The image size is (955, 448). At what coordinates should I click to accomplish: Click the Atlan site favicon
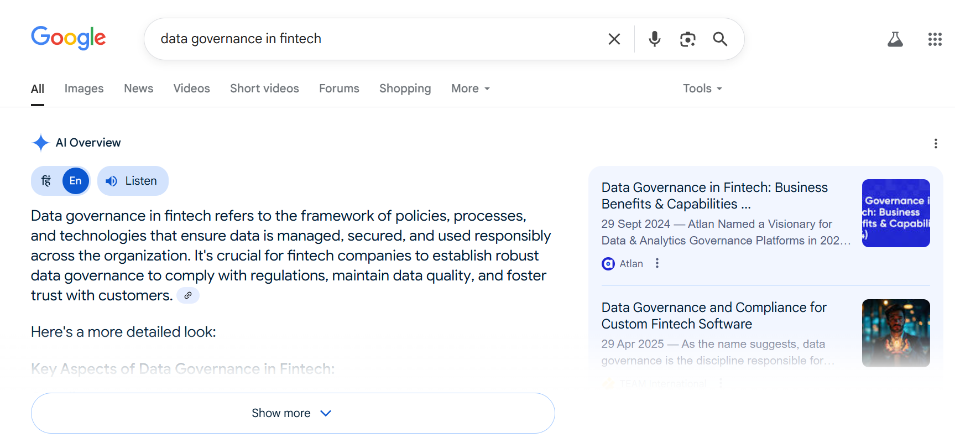(x=608, y=264)
